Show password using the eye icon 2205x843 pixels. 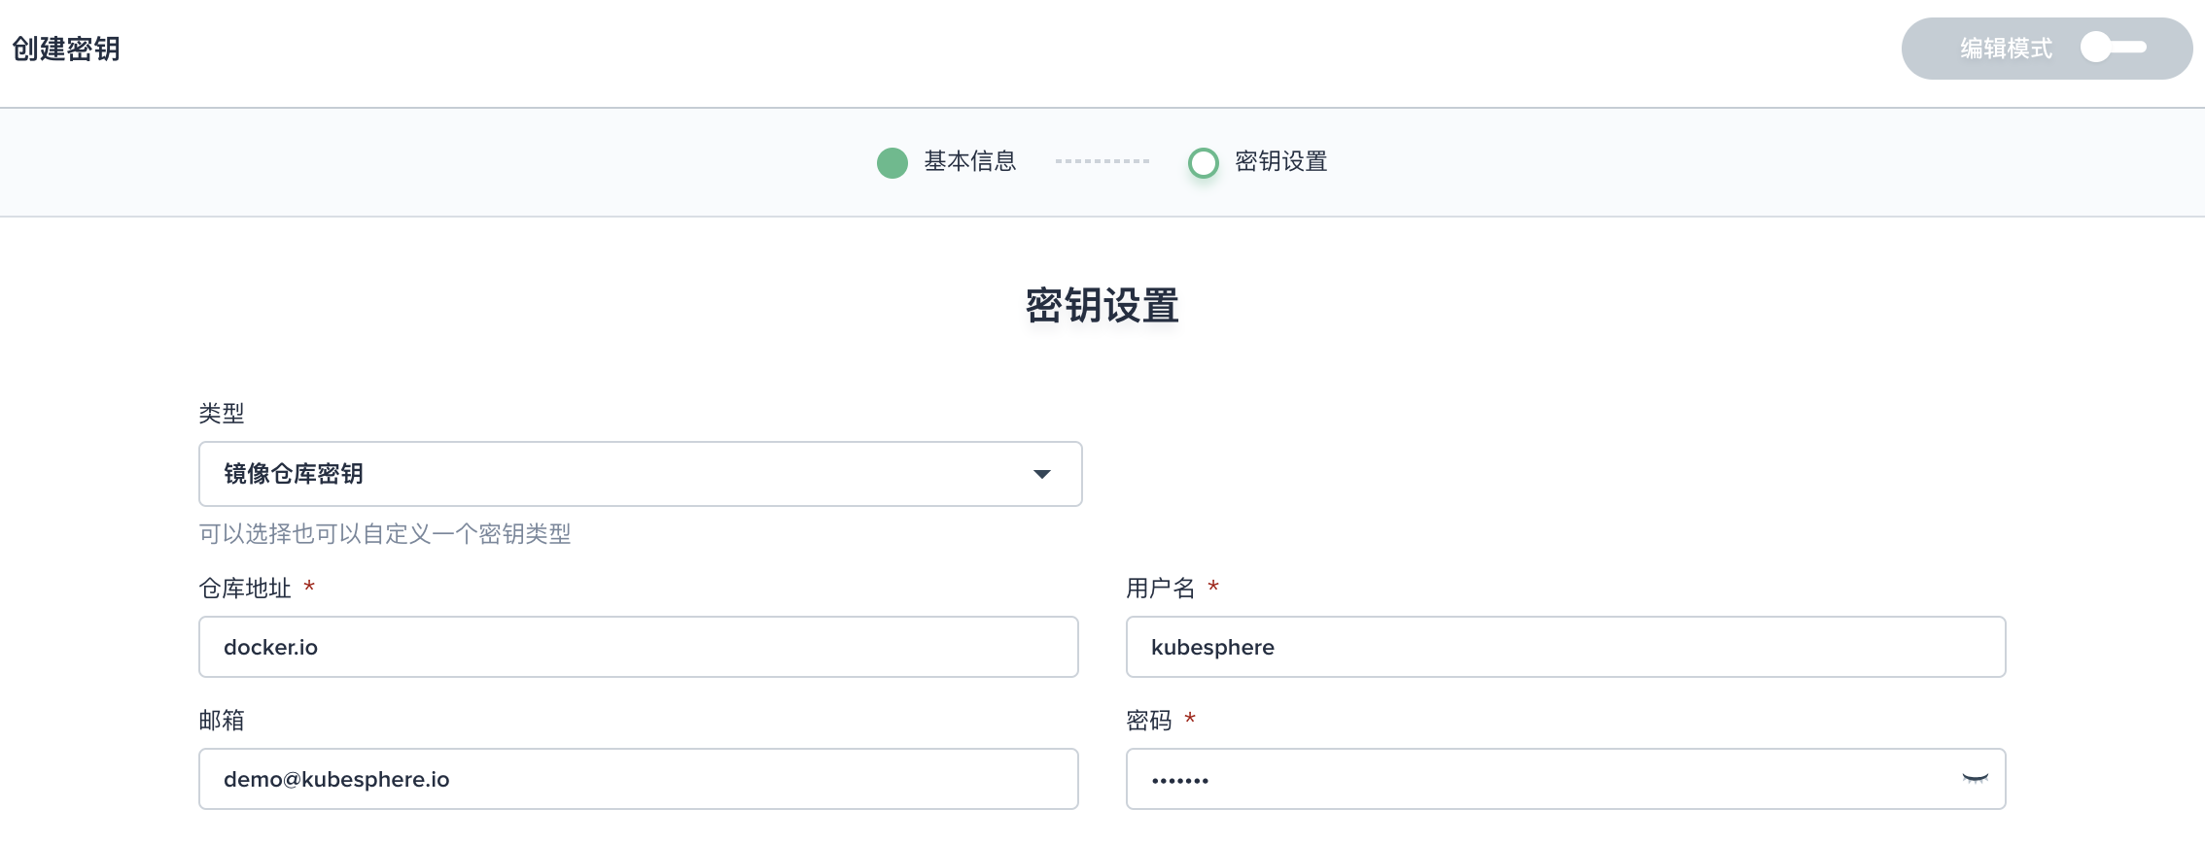1975,779
